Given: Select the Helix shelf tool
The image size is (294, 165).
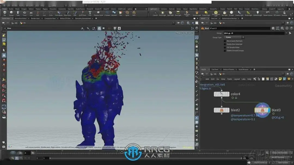Looking at the screenshot, I should pos(134,13).
